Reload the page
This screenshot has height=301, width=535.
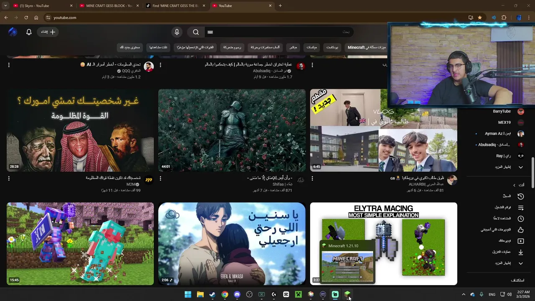point(26,18)
